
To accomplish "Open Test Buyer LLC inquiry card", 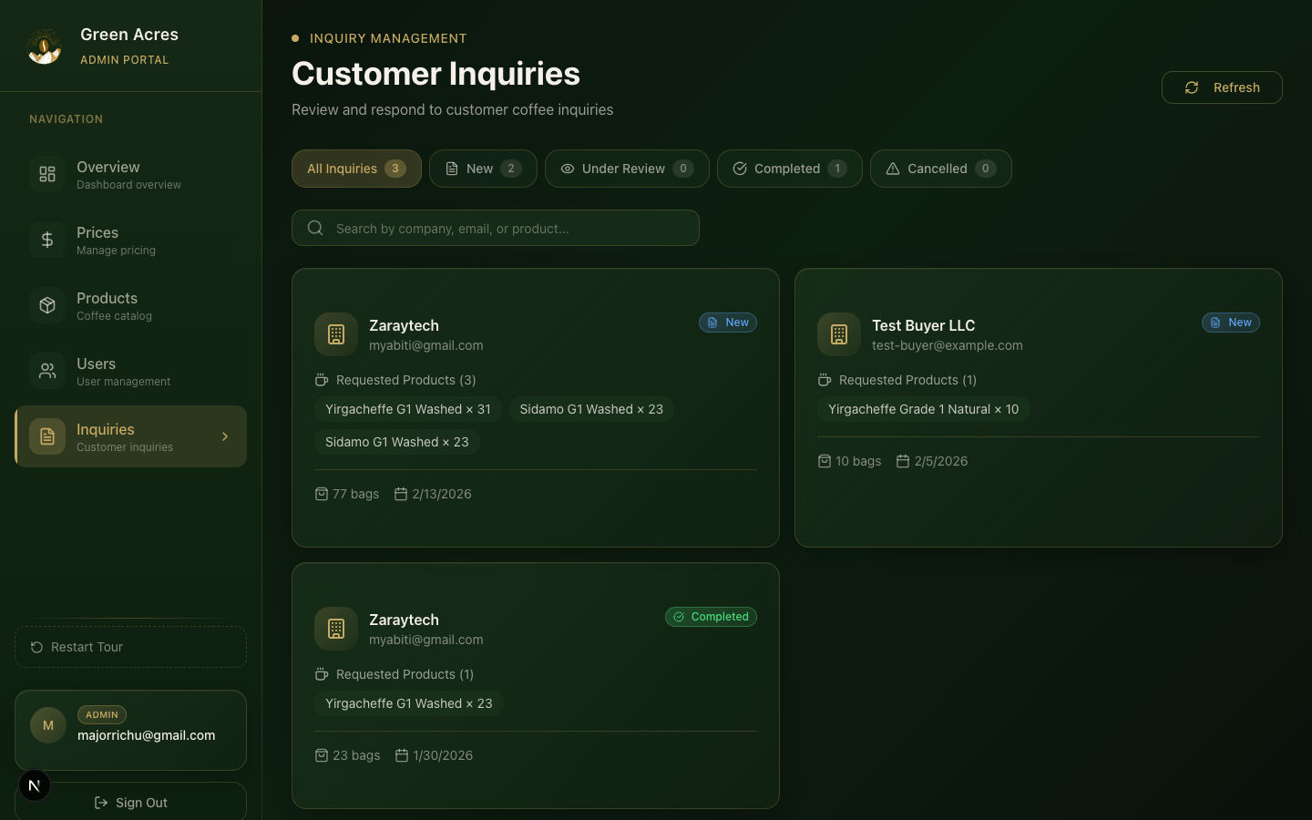I will click(1039, 407).
